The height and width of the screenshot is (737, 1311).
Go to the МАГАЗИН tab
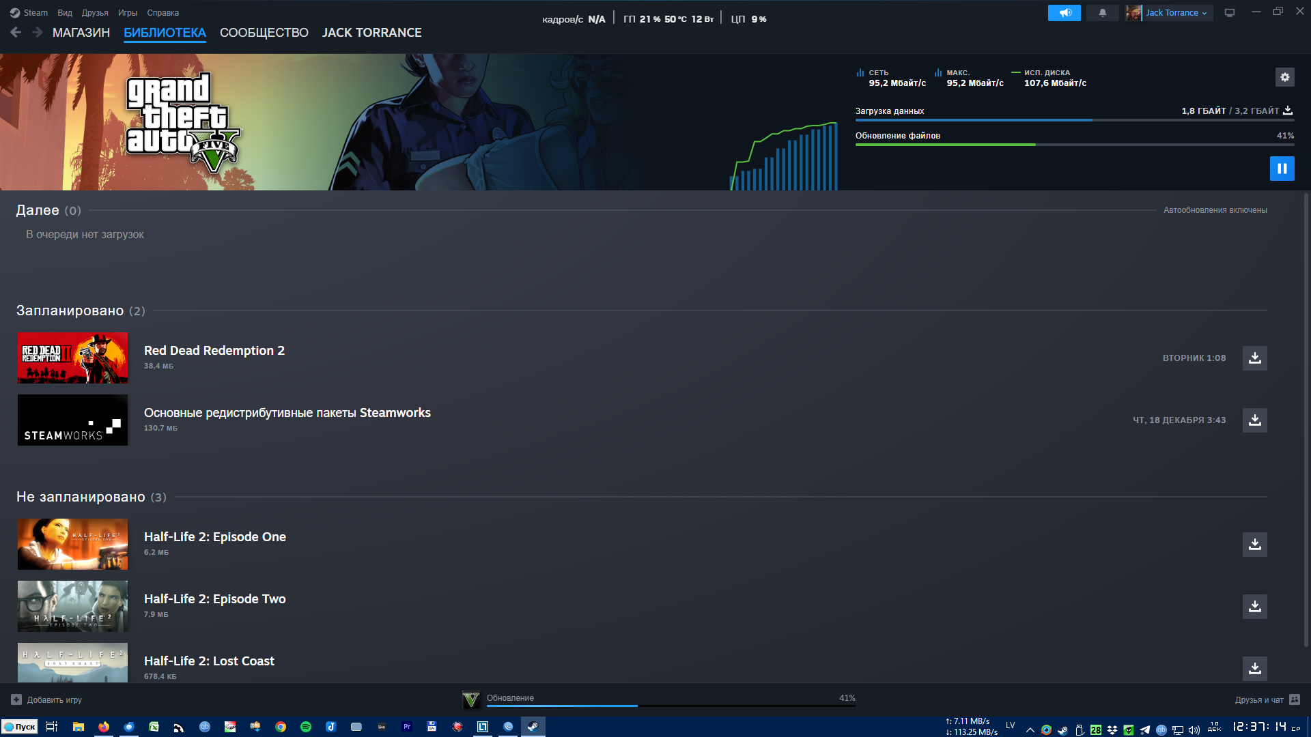point(81,33)
